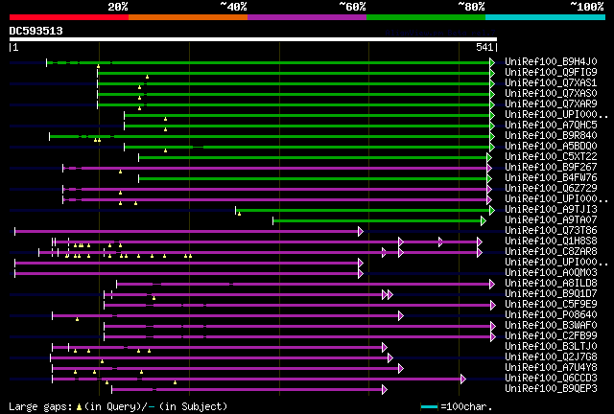This screenshot has height=414, width=614.
Task: Open the UniRef100_B9H4J0 subject label
Action: pyautogui.click(x=551, y=62)
